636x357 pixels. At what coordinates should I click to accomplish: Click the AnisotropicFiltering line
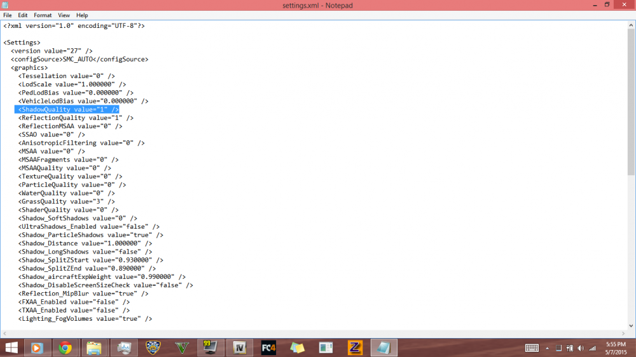coord(81,143)
